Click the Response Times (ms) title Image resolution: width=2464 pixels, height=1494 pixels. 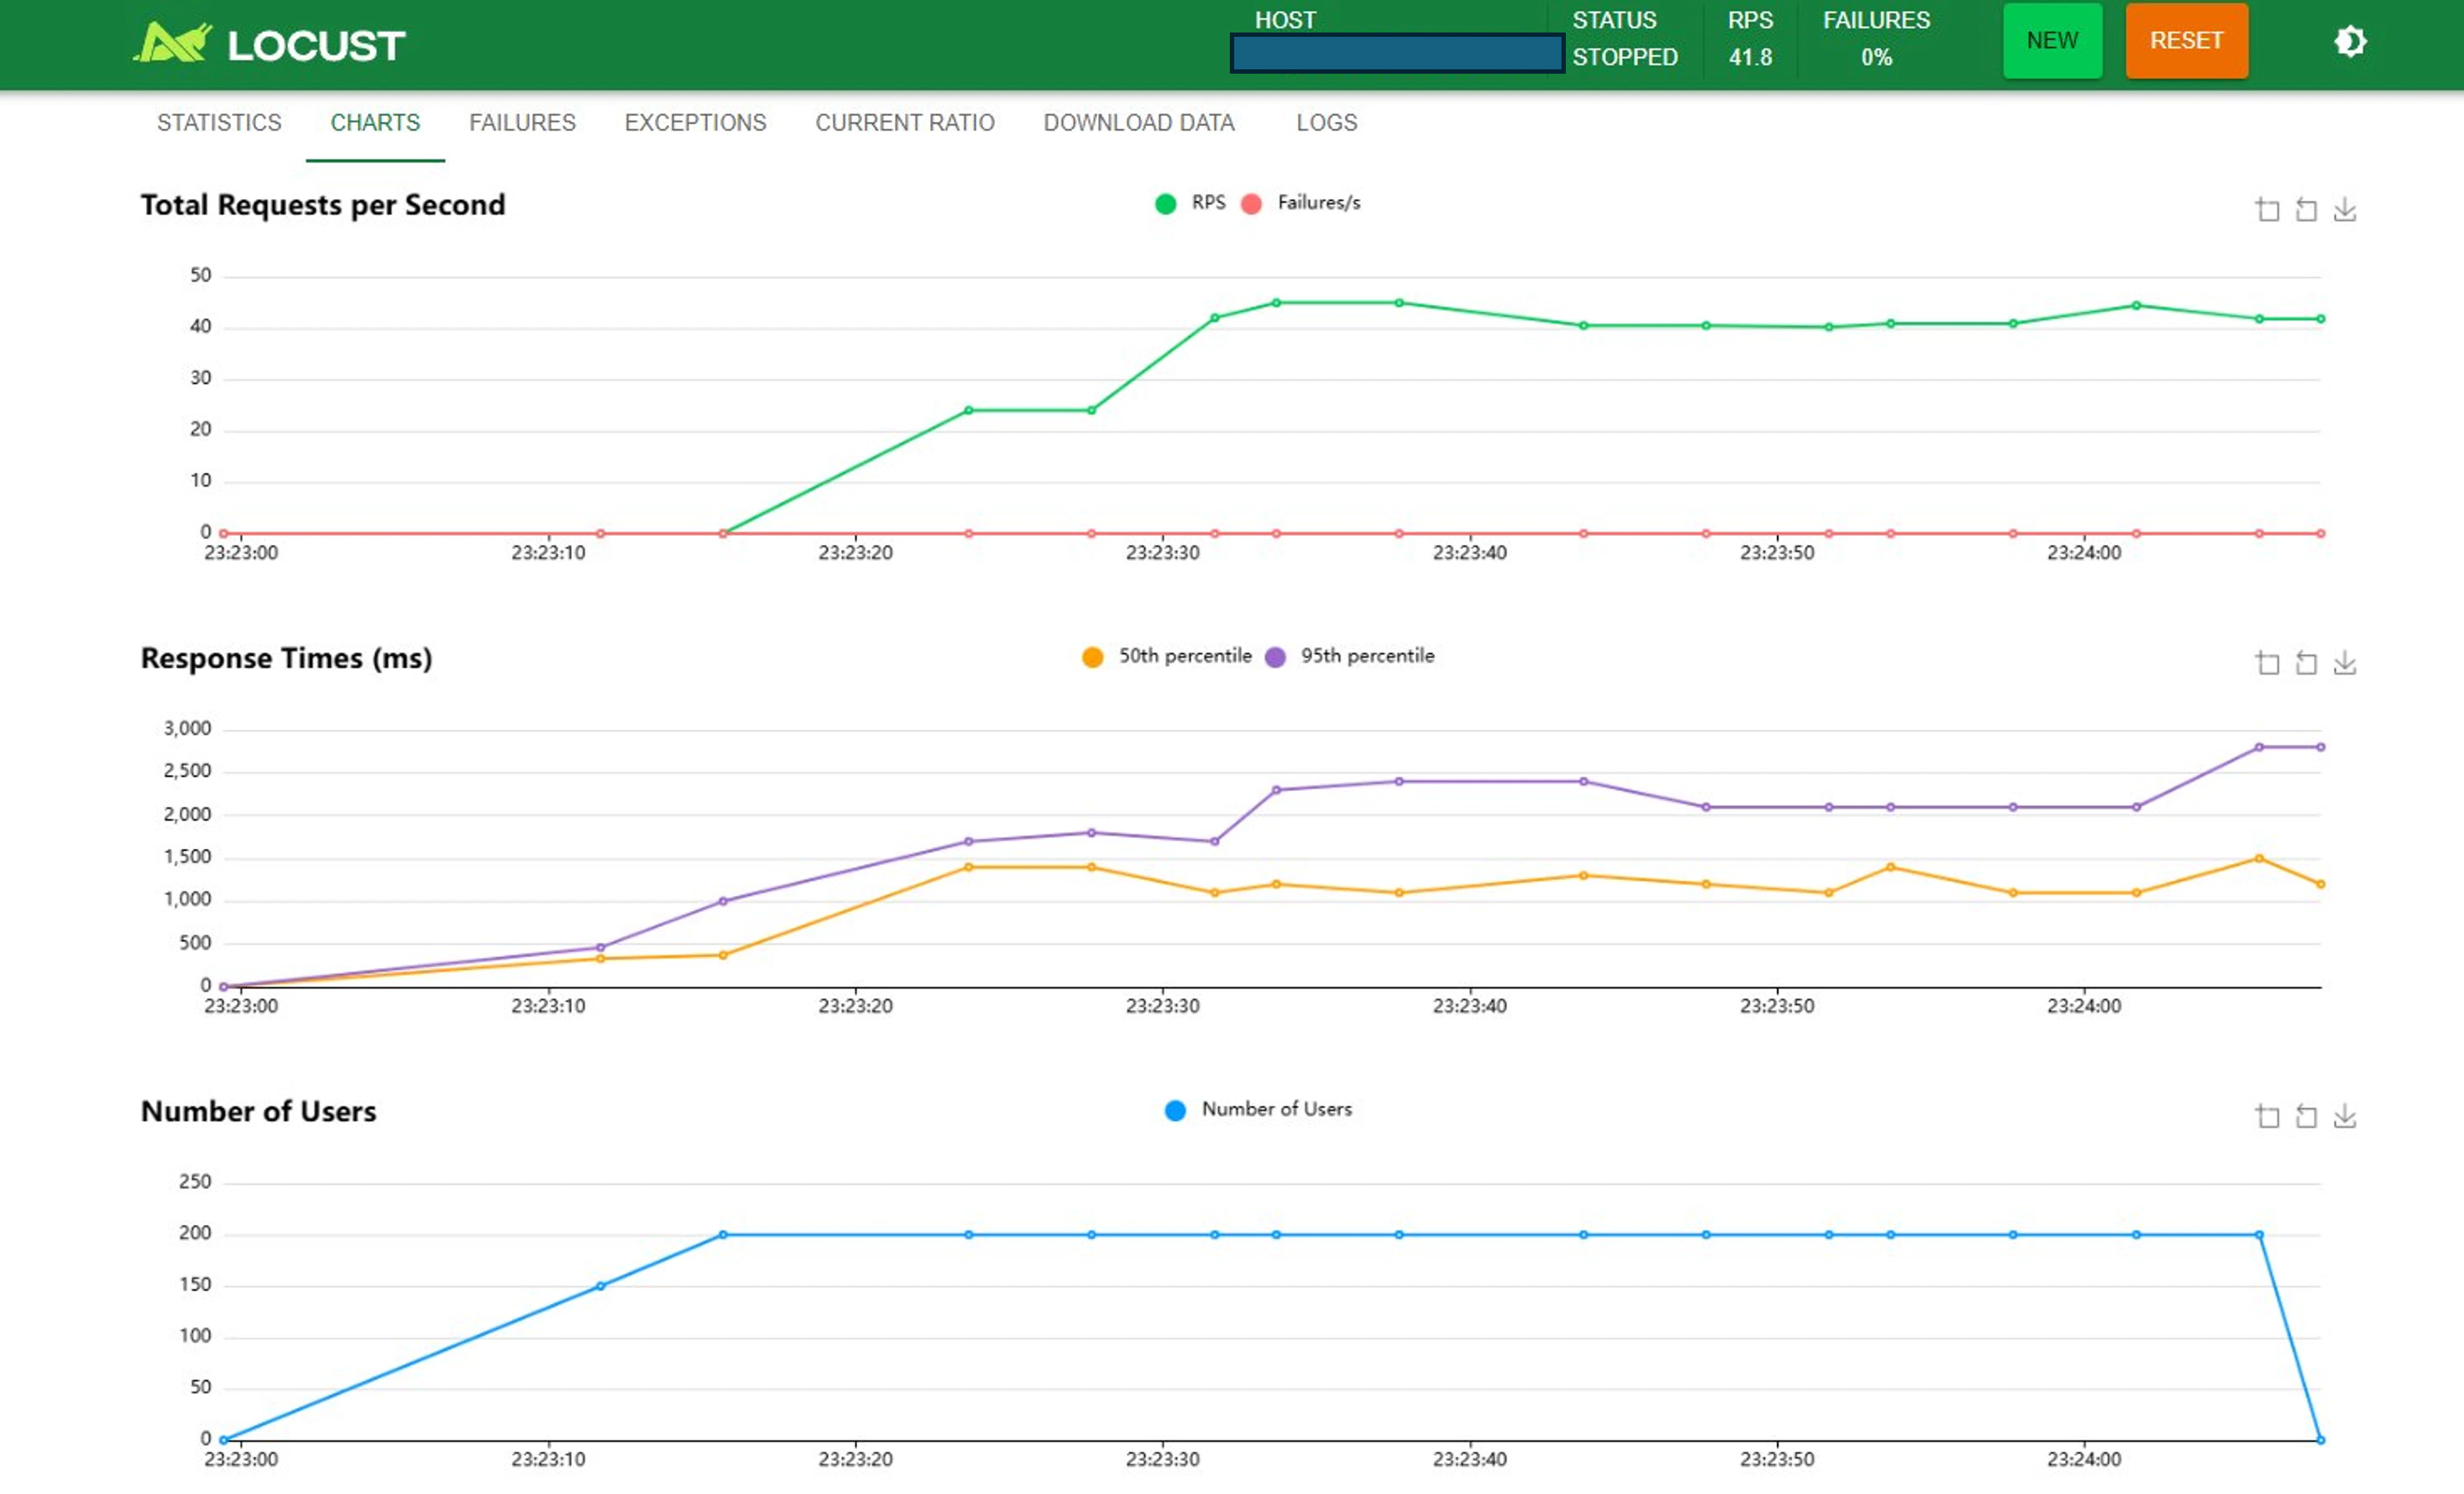286,658
